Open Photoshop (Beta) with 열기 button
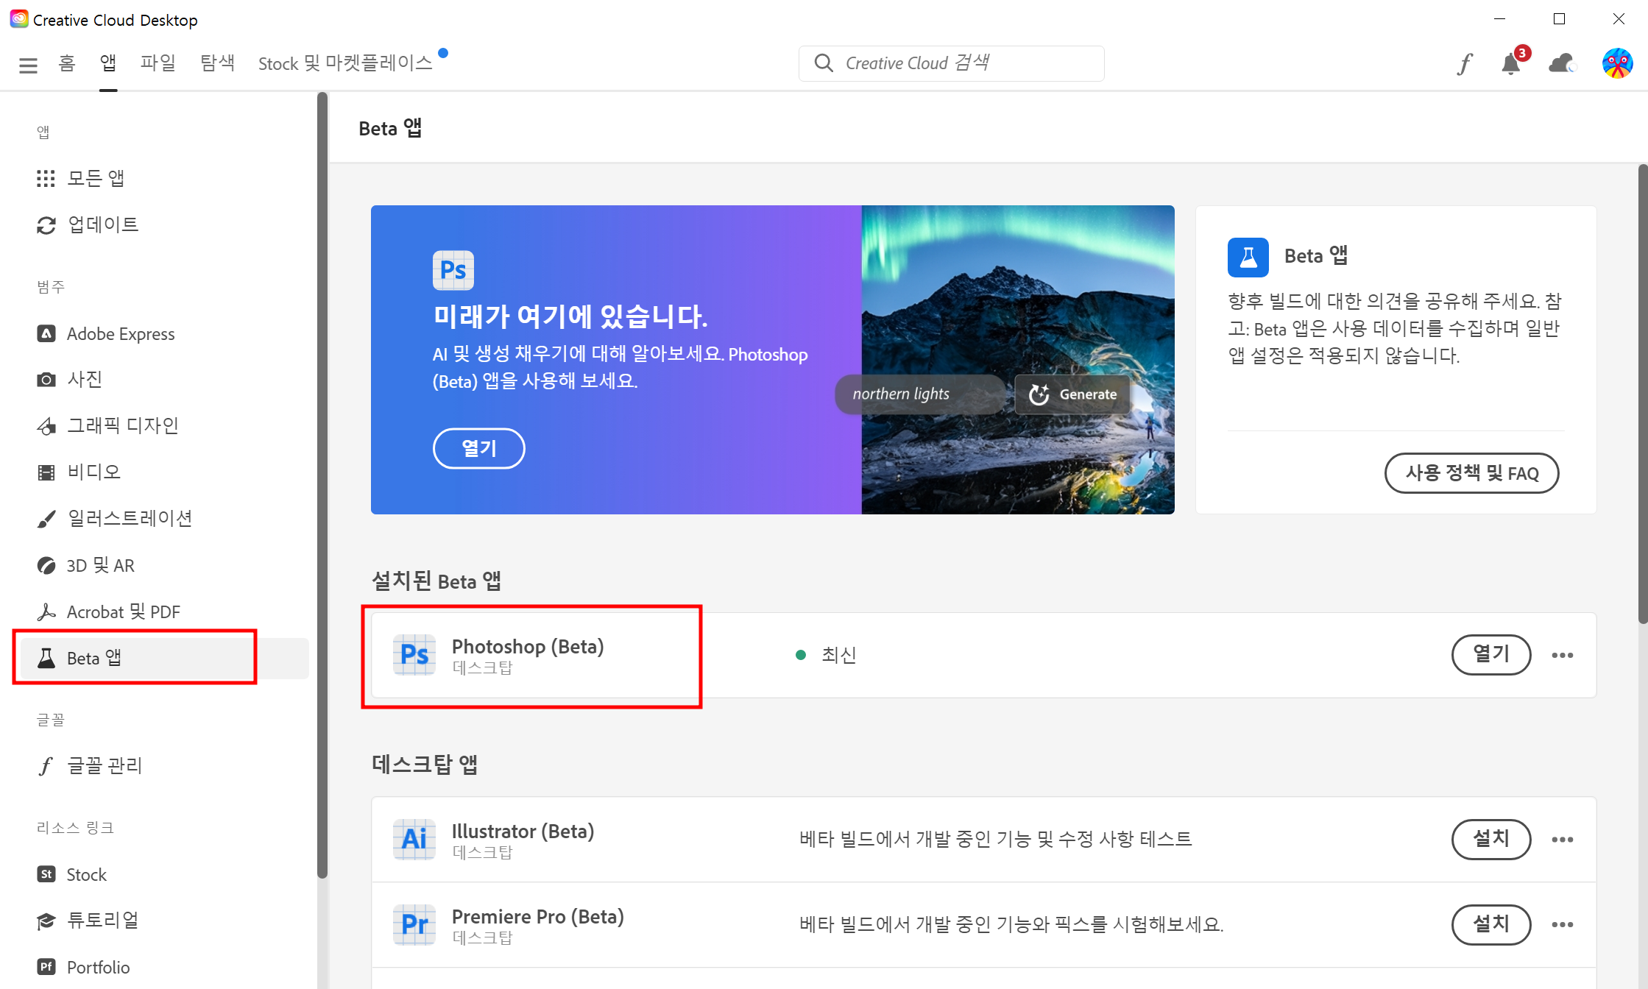The width and height of the screenshot is (1648, 989). tap(1490, 655)
